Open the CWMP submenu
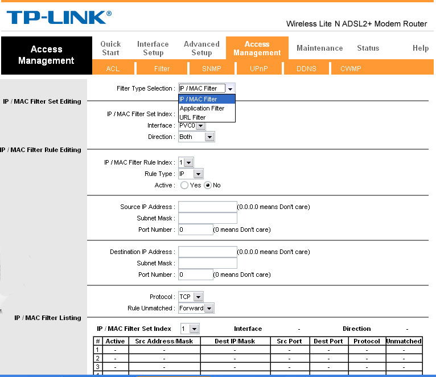 351,68
